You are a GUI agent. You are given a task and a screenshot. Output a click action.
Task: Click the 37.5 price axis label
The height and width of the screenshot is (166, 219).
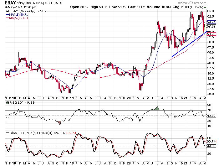211,68
